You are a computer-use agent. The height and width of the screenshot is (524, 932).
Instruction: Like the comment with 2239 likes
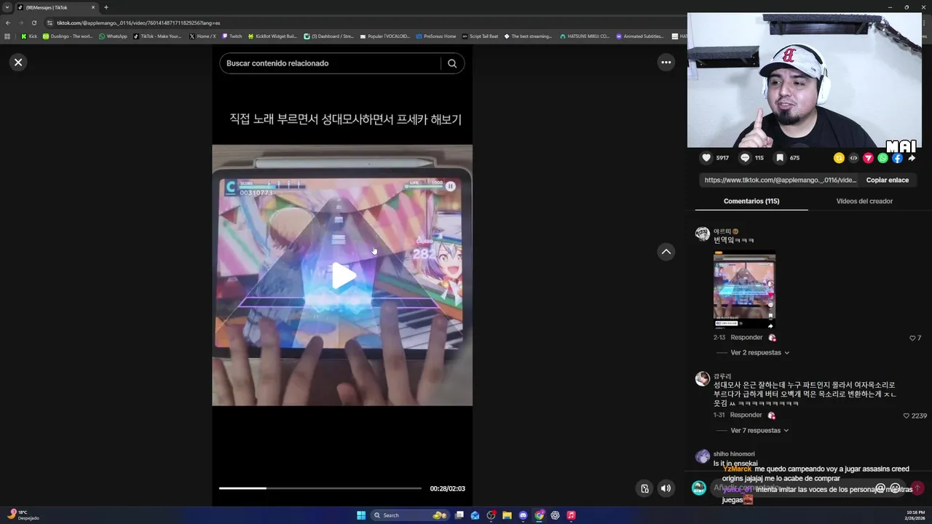click(907, 416)
